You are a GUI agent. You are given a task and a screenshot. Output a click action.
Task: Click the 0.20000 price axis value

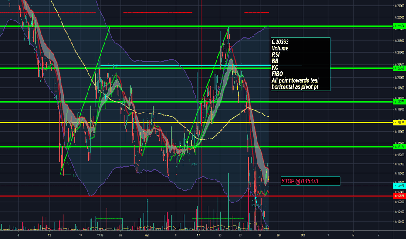pos(399,77)
